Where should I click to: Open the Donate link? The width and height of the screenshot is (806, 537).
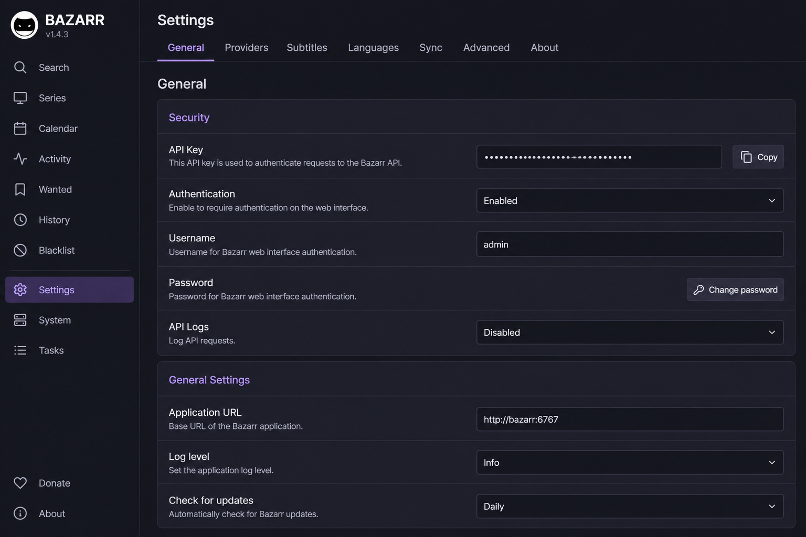tap(69, 483)
